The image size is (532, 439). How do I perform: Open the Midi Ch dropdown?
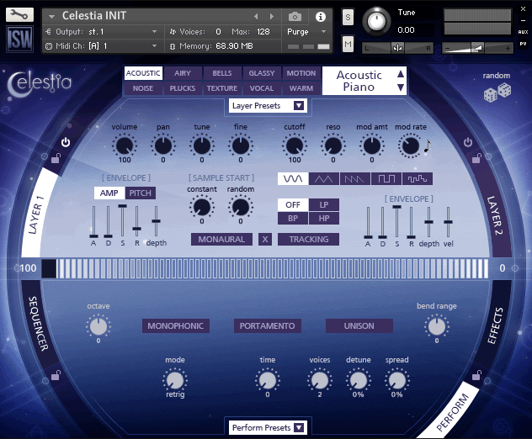coord(102,45)
